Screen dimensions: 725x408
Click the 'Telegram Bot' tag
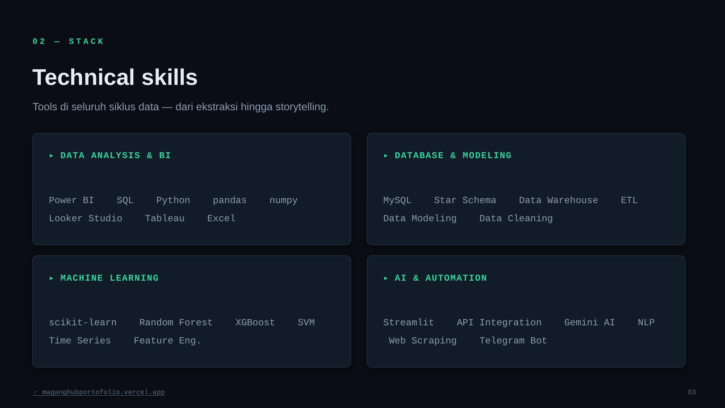click(513, 341)
